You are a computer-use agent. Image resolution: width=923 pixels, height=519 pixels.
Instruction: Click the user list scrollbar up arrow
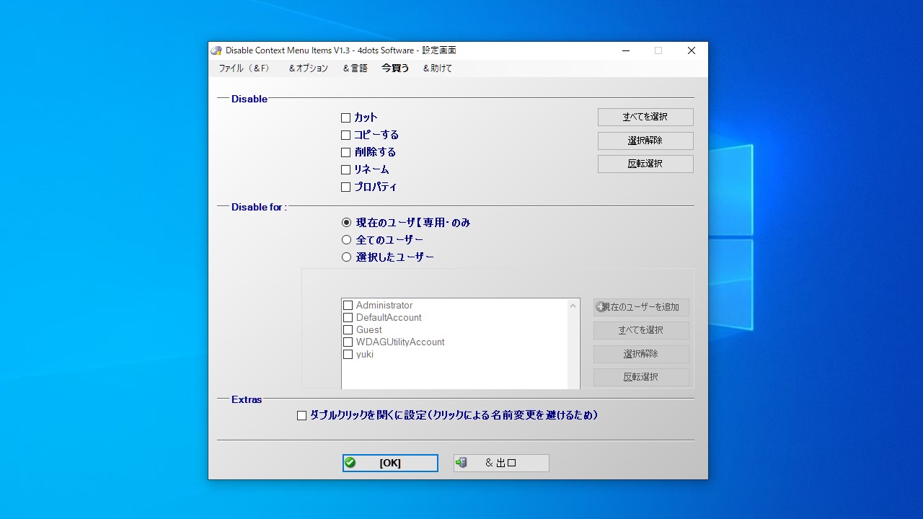click(573, 306)
